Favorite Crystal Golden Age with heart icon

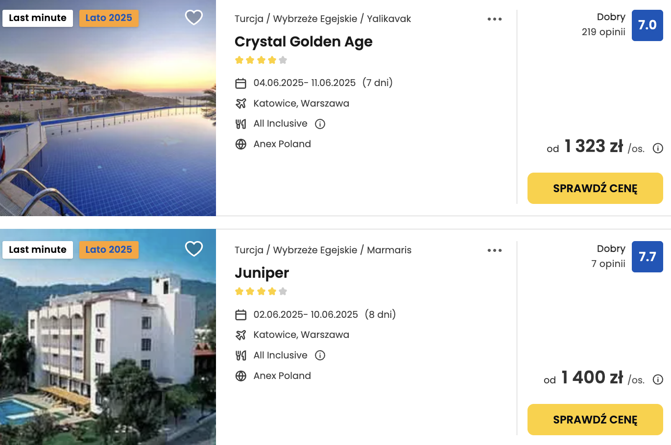tap(194, 18)
